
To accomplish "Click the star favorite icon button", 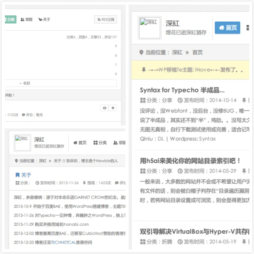I will point(113,108).
